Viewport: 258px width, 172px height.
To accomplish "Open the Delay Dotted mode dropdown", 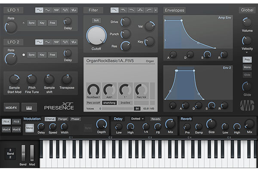I will pyautogui.click(x=137, y=119).
